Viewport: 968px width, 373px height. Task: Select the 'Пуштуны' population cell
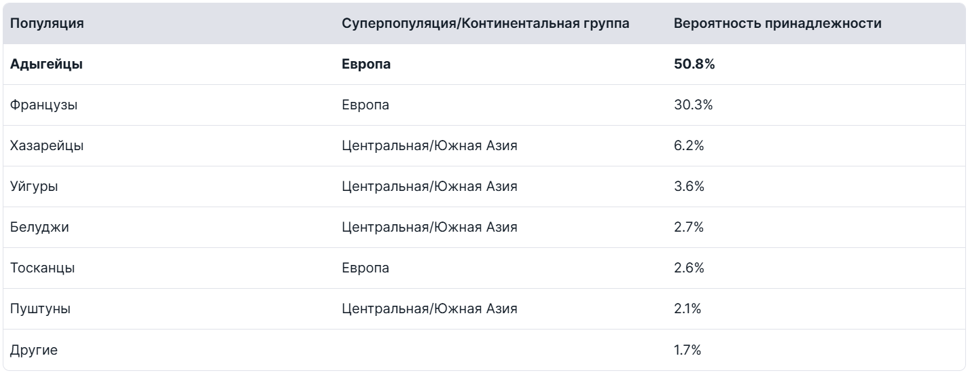(x=41, y=309)
